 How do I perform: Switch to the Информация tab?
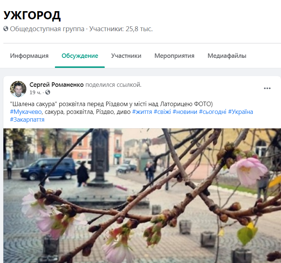[29, 56]
